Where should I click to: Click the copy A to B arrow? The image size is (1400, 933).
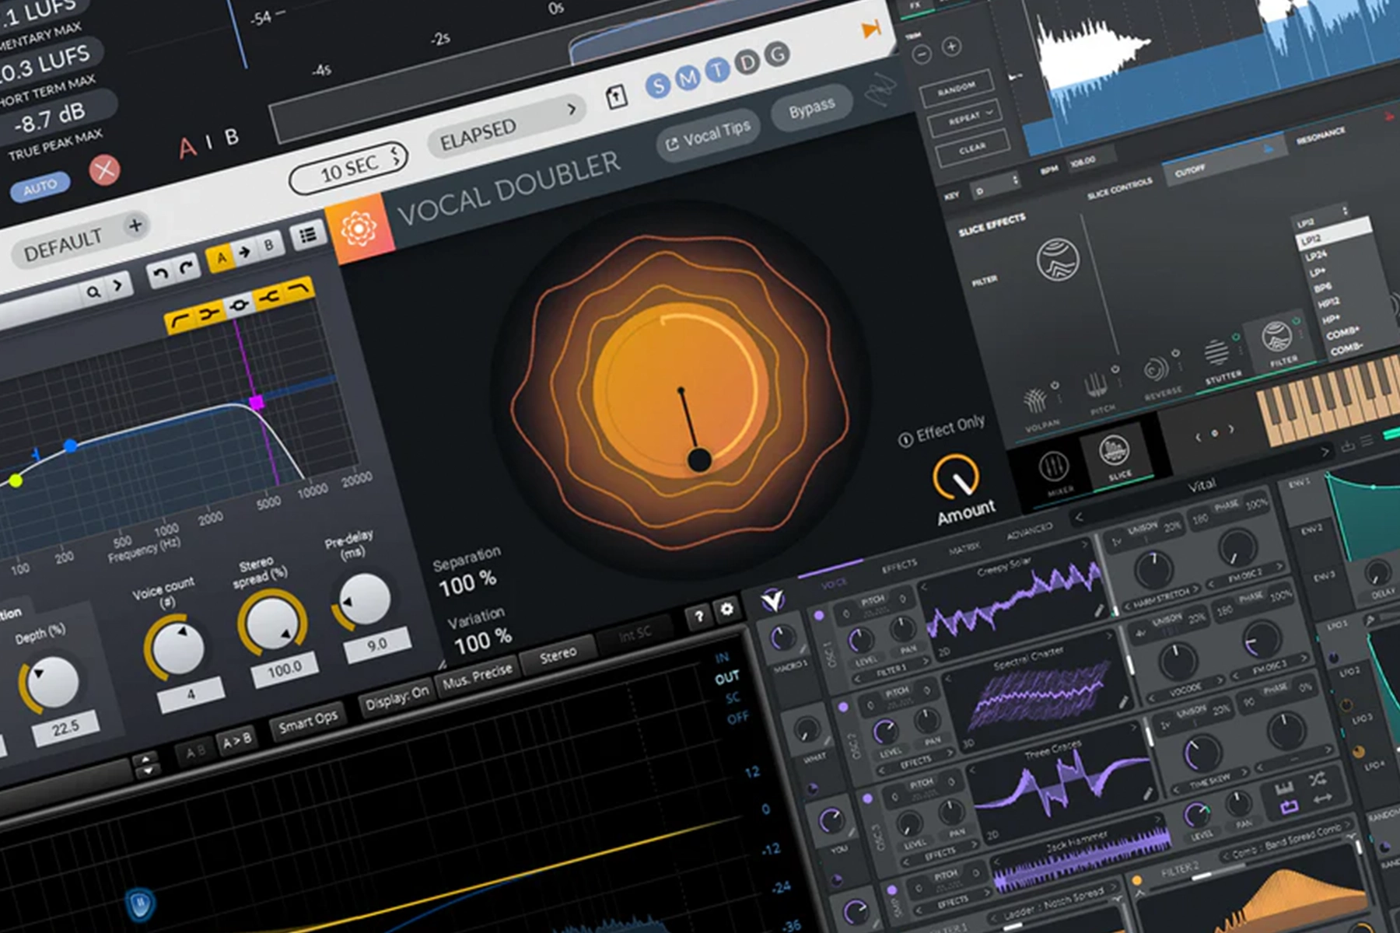(x=245, y=251)
